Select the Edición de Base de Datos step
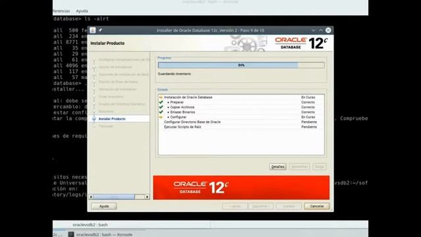Viewport: 421px width, 237px height. click(x=118, y=82)
